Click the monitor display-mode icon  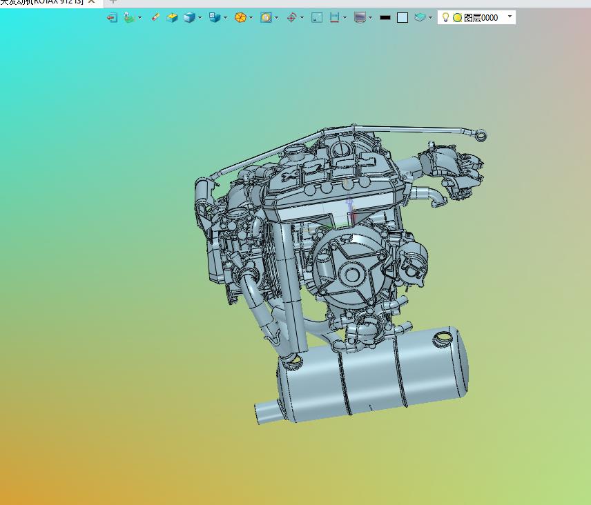coord(360,17)
